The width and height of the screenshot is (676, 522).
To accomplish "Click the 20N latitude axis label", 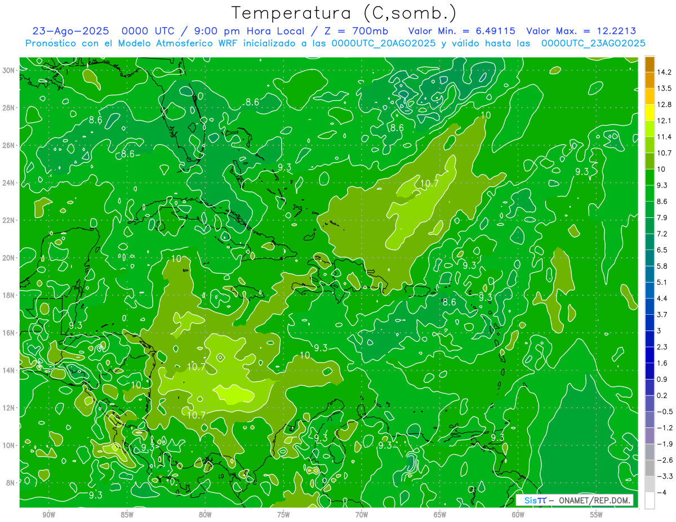I will point(8,257).
